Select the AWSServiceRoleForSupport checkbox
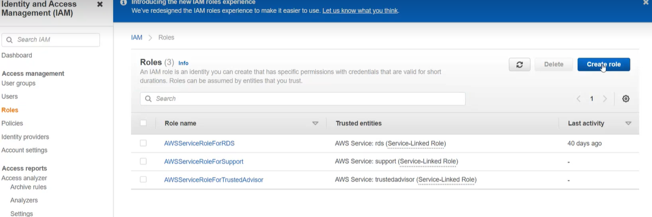The image size is (652, 217). tap(143, 162)
